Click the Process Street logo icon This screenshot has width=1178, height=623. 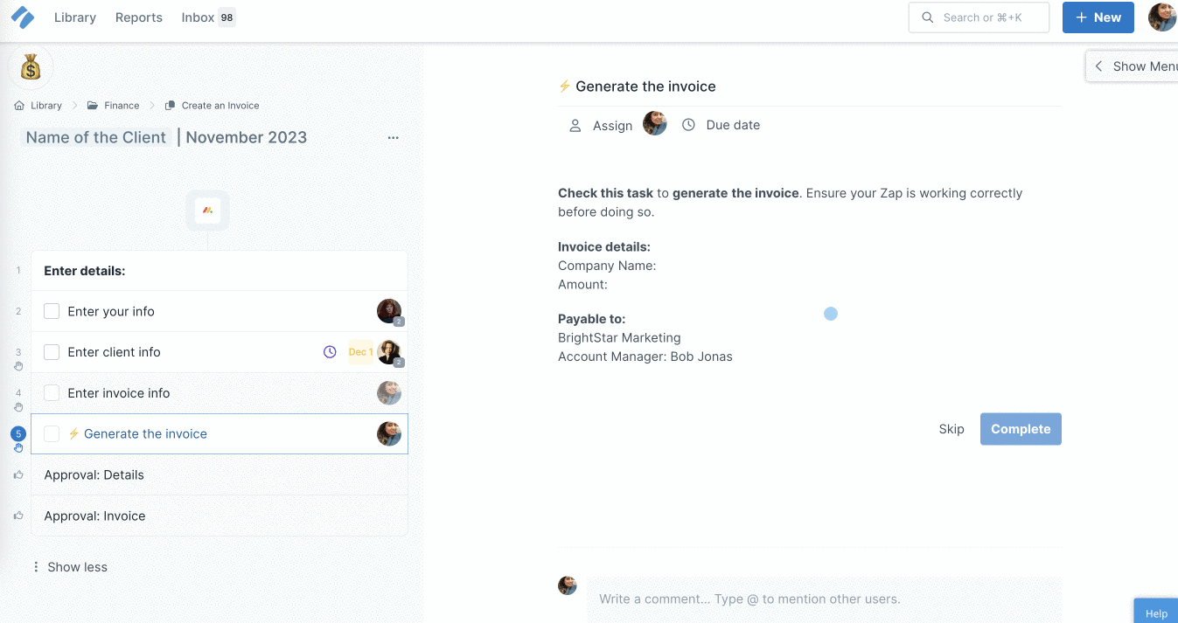[x=23, y=17]
